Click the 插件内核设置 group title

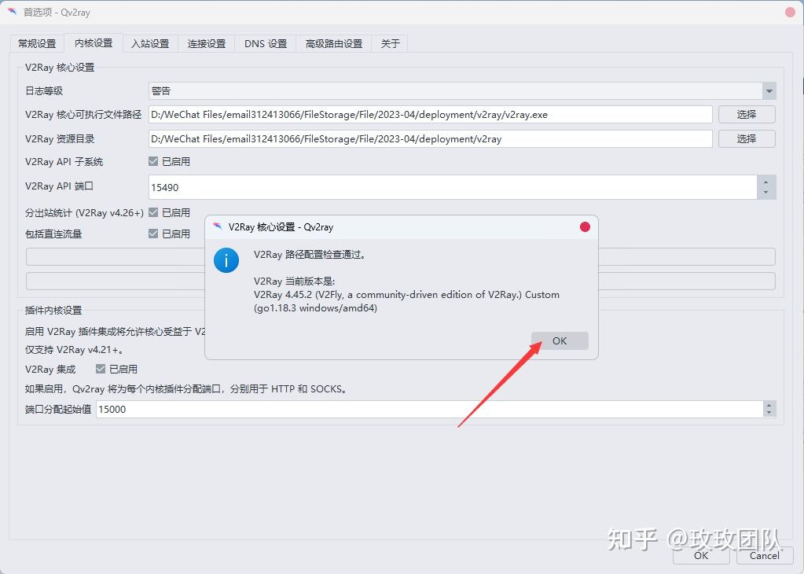pyautogui.click(x=53, y=311)
